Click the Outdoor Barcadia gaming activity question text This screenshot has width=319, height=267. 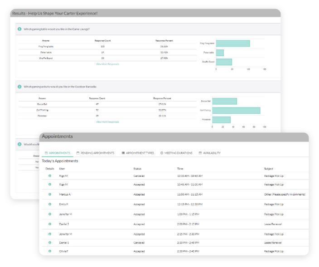pos(60,87)
